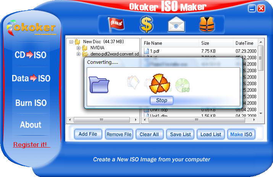Expand the demo-pdf2word-convert folder node
This screenshot has height=177, width=273.
click(79, 54)
